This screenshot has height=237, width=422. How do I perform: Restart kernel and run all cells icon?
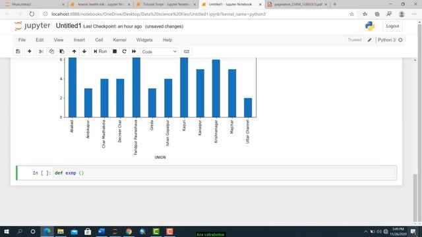tap(134, 51)
